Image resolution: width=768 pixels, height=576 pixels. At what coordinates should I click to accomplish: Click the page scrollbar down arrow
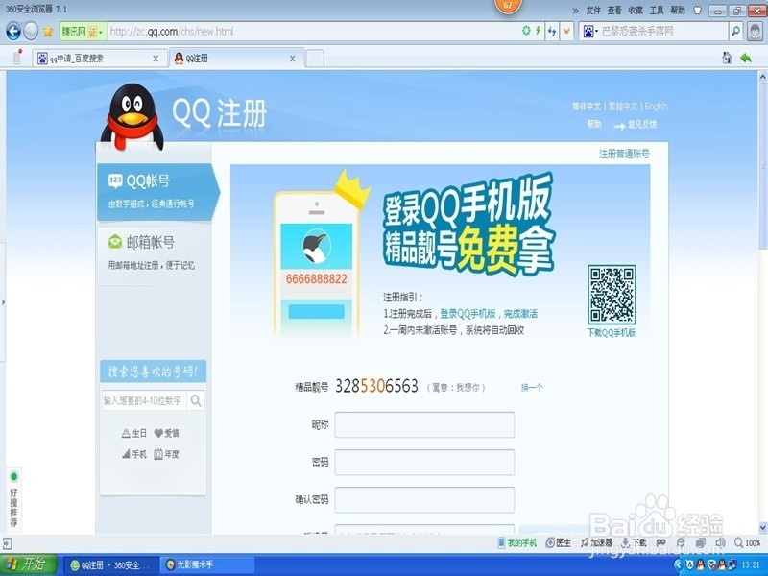[762, 527]
